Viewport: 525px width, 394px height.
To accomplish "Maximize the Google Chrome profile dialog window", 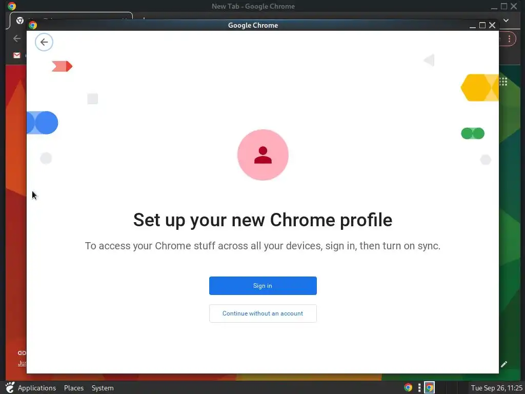I will pyautogui.click(x=482, y=25).
